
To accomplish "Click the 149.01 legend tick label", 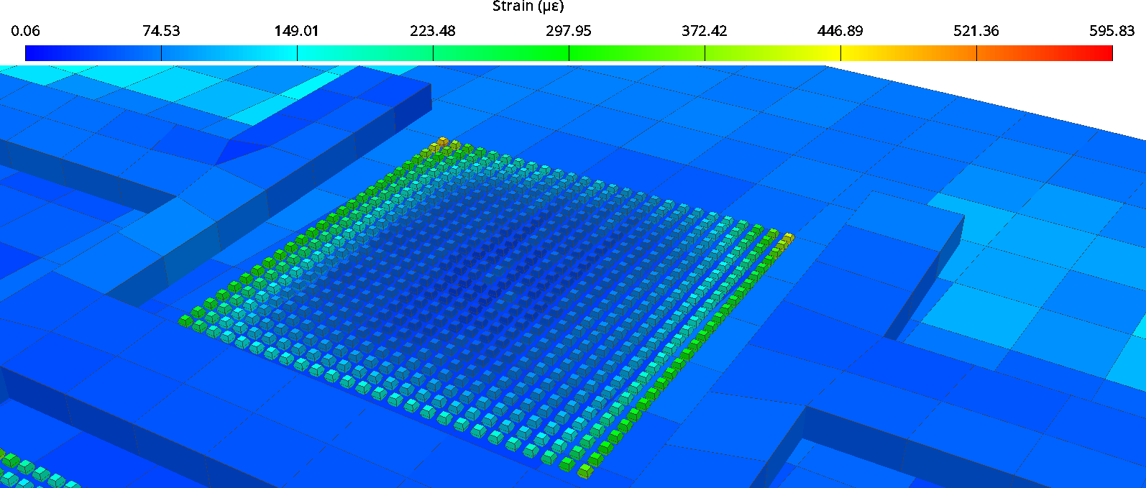I will 296,31.
